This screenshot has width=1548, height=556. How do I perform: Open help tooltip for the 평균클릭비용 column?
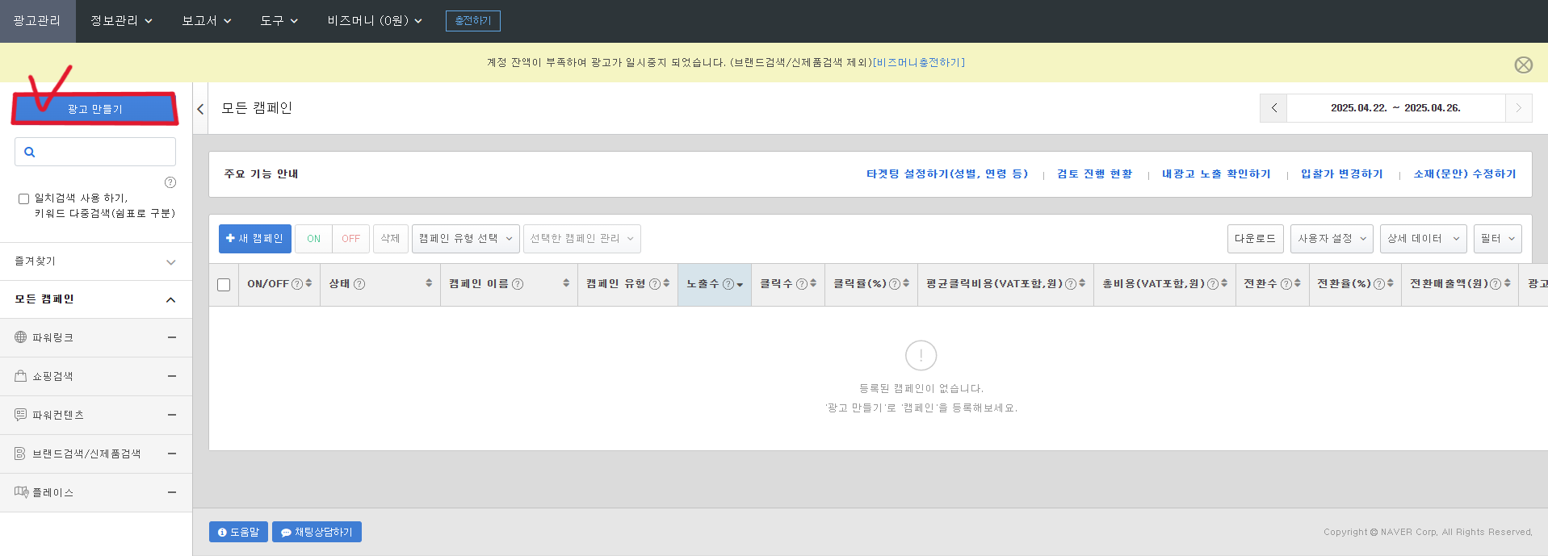pos(1071,284)
